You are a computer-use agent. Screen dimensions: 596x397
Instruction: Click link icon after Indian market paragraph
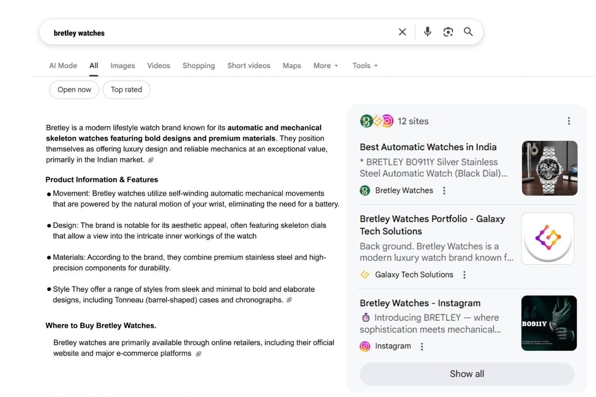tap(151, 160)
